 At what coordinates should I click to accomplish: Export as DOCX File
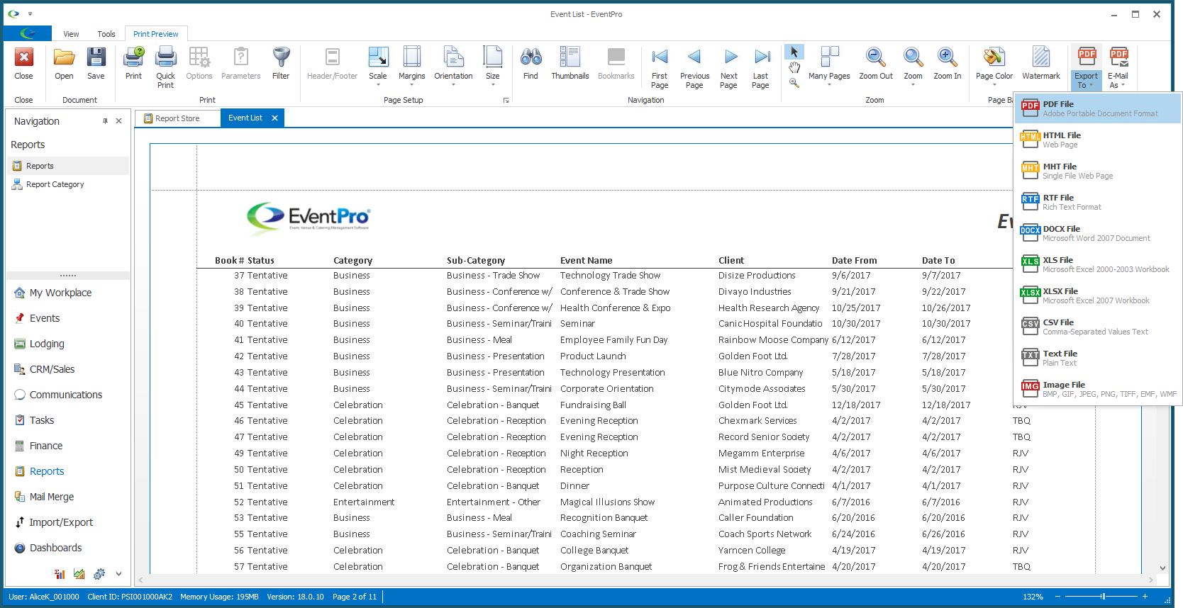coord(1097,233)
